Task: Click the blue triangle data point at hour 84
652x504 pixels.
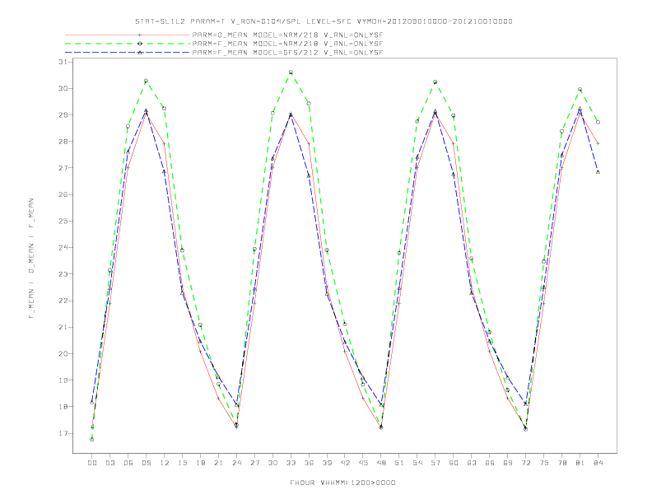Action: click(x=598, y=171)
